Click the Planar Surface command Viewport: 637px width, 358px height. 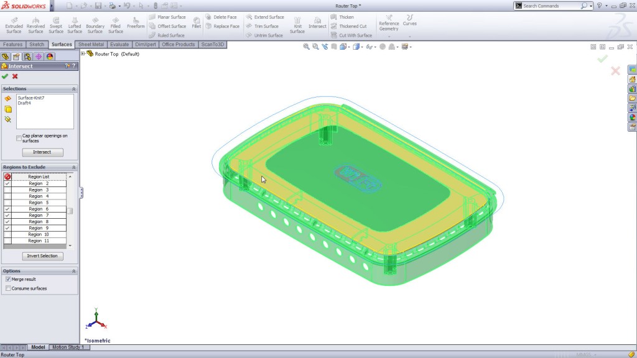pos(167,17)
